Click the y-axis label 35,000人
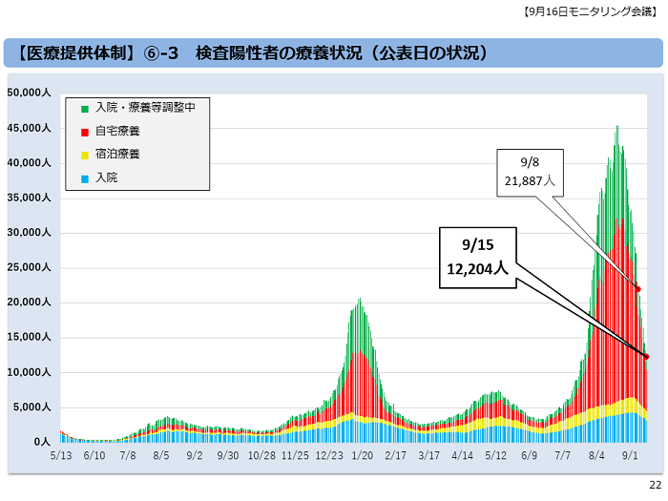Viewport: 668px width, 501px height. click(29, 198)
